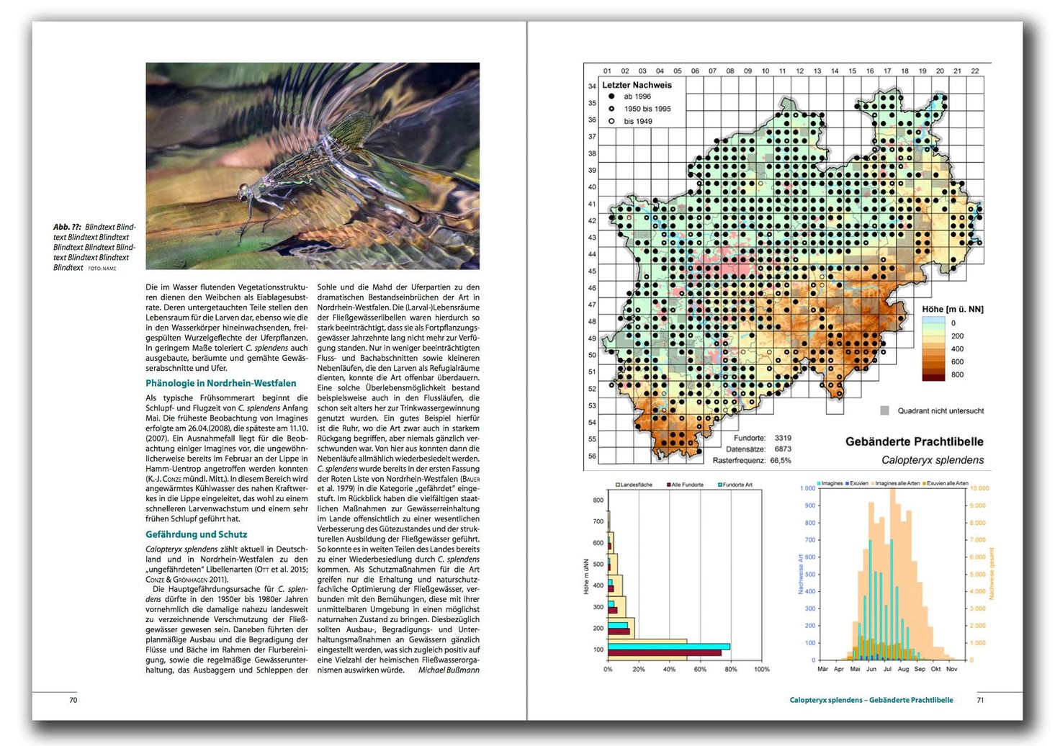Click the 'Fundorte Art' bar chart legend entry
Viewport: 1055px width, 746px height.
(735, 485)
